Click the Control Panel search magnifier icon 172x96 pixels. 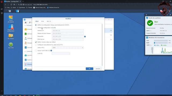coord(30,22)
